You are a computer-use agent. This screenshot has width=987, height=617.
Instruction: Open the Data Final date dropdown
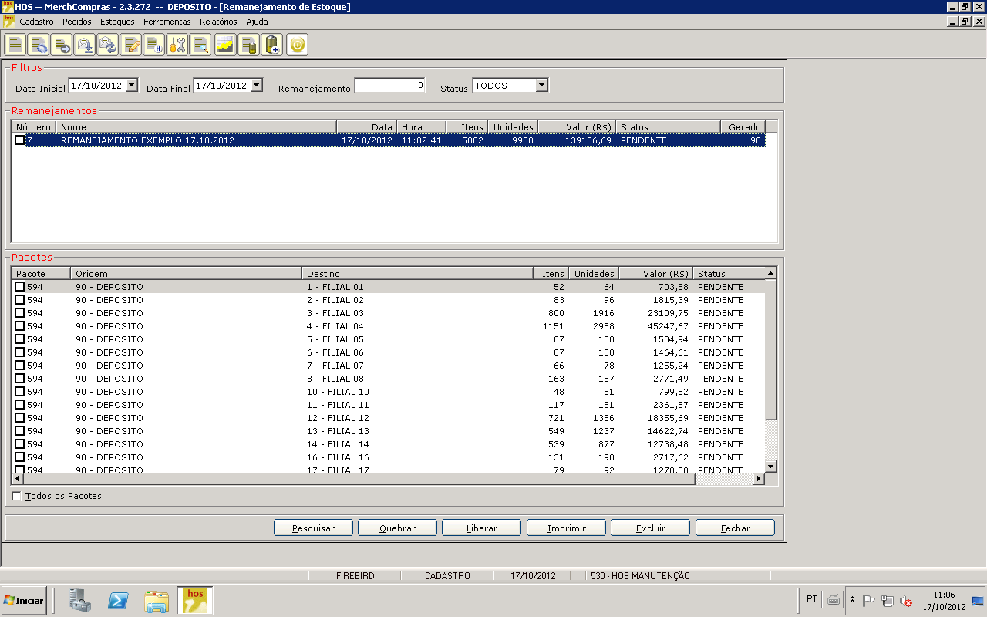point(256,85)
